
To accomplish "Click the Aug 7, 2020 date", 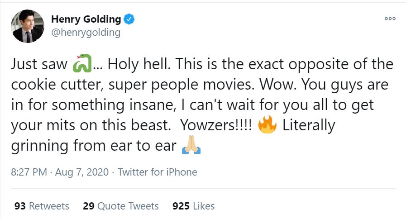I will 83,172.
